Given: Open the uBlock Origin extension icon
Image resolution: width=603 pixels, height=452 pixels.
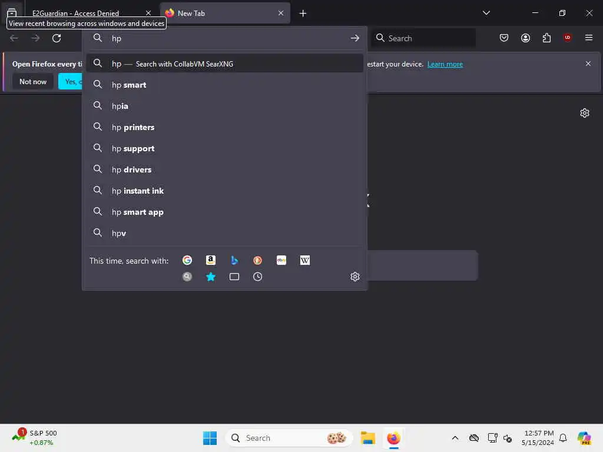Looking at the screenshot, I should pyautogui.click(x=567, y=38).
